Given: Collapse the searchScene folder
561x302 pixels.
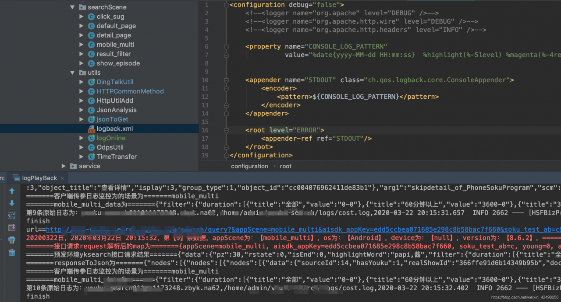Looking at the screenshot, I should point(72,7).
